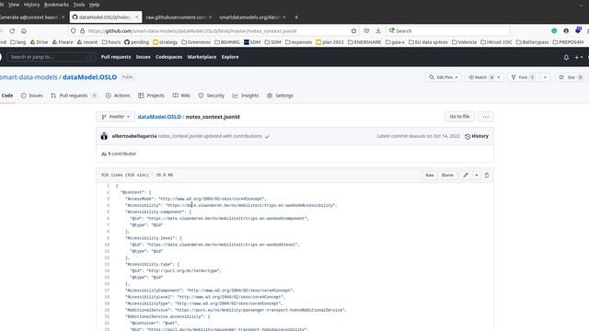Expand the edit file options arrow

click(477, 175)
